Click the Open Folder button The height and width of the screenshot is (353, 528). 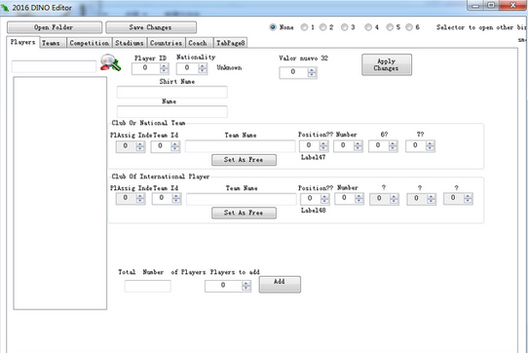[55, 27]
